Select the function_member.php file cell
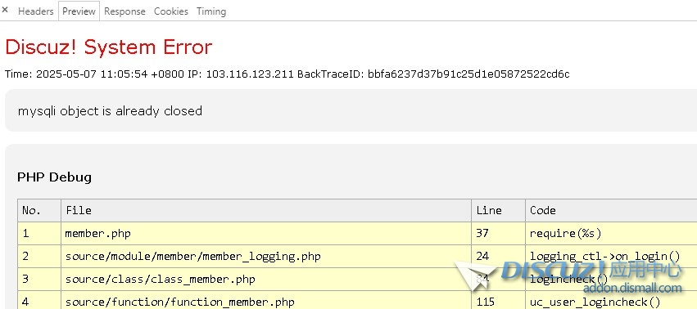This screenshot has width=697, height=309. point(266,302)
